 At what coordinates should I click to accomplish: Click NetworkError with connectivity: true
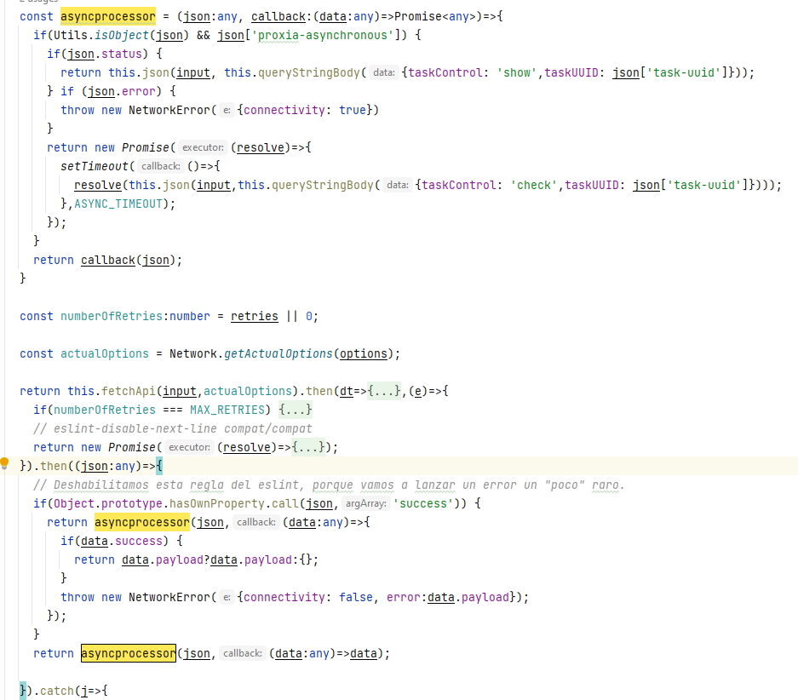[169, 111]
